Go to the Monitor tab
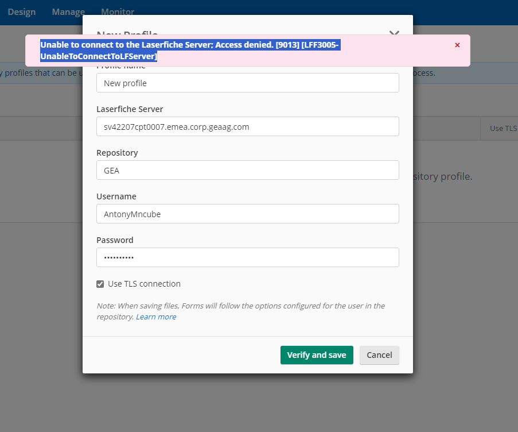This screenshot has width=518, height=432. click(118, 11)
